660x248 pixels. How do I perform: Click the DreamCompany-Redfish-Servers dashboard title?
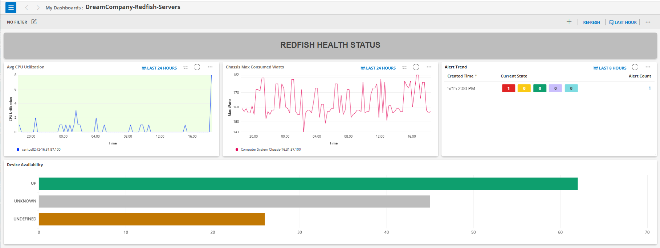coord(133,7)
